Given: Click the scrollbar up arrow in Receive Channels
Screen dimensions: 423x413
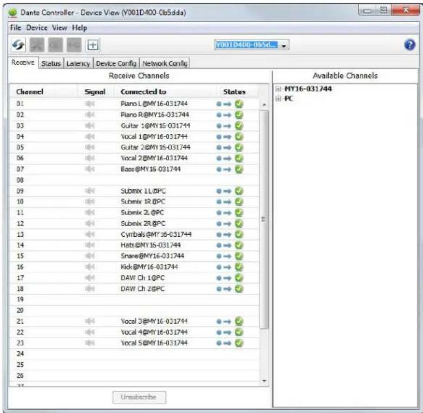Looking at the screenshot, I should 264,105.
